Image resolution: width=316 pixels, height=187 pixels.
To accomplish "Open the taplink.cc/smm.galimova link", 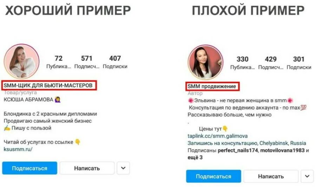I will 217,136.
